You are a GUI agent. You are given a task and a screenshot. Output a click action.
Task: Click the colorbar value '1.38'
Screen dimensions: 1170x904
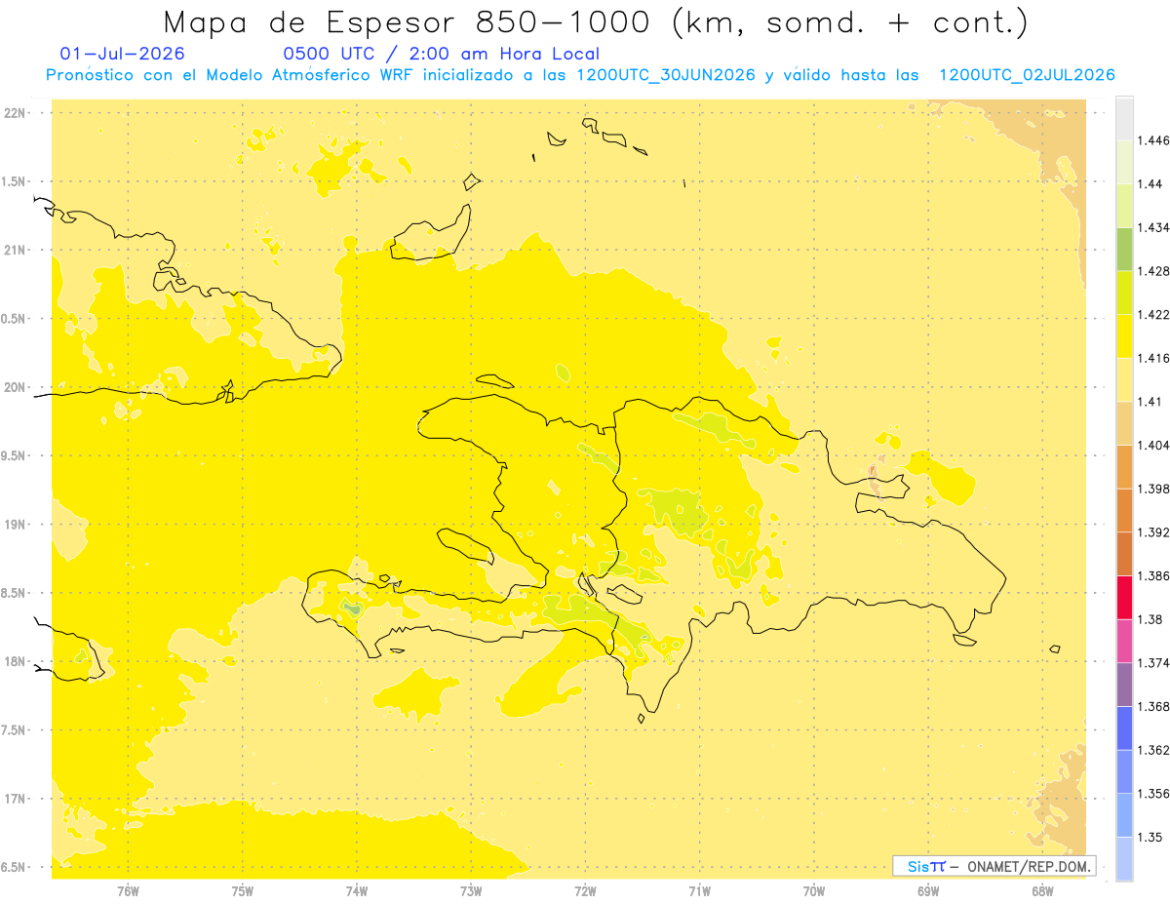coord(1151,619)
